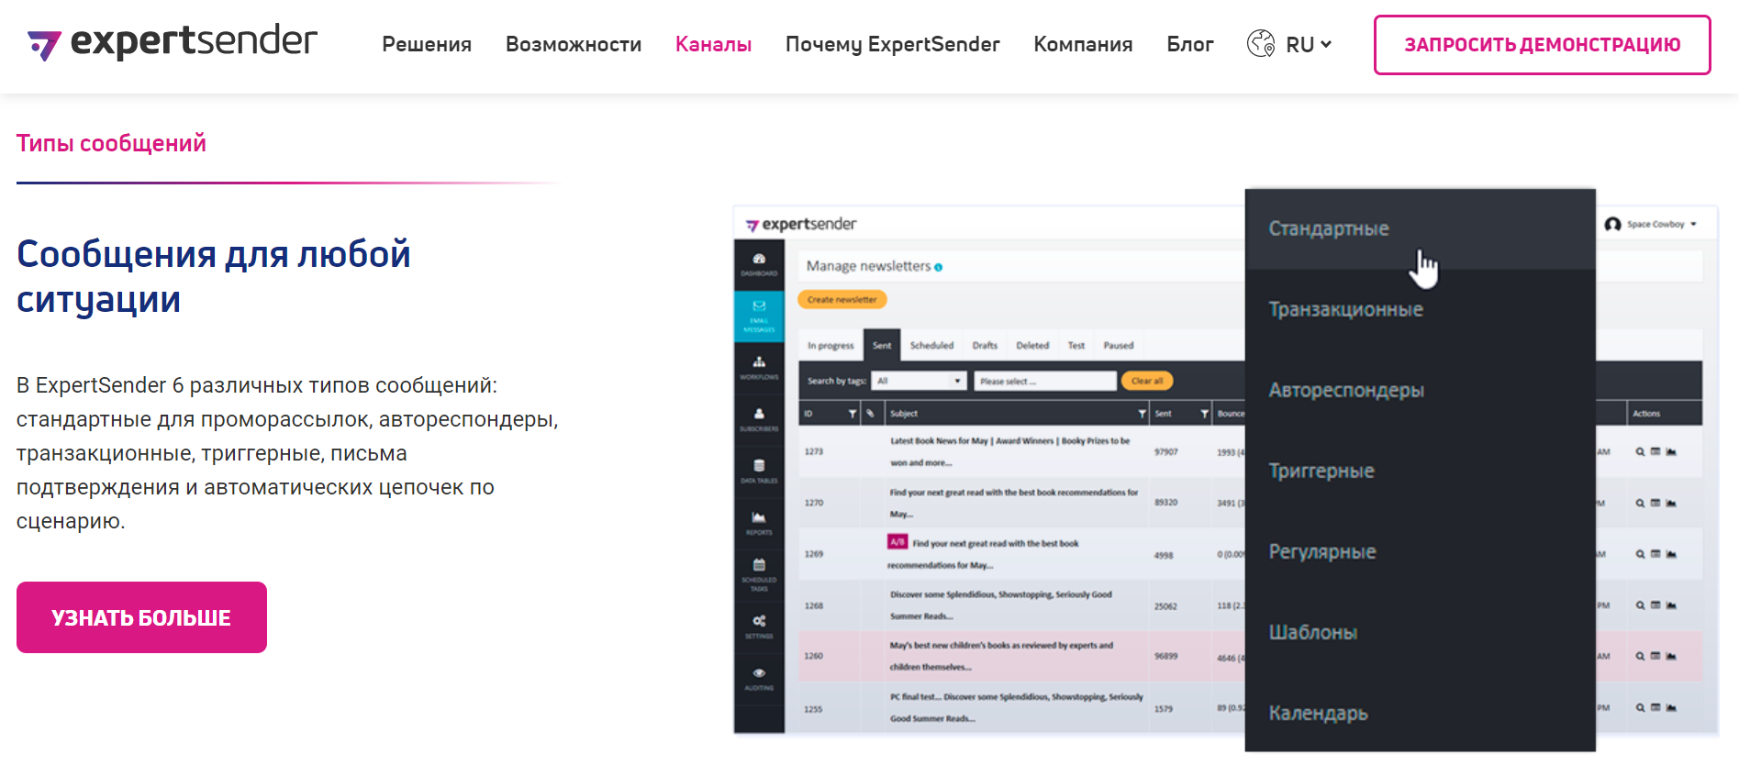Open the Почему ExpertSender menu
This screenshot has height=777, width=1739.
click(892, 44)
